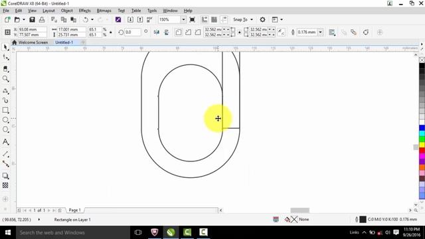Select the Ellipse tool
425x239 pixels.
coord(5,119)
